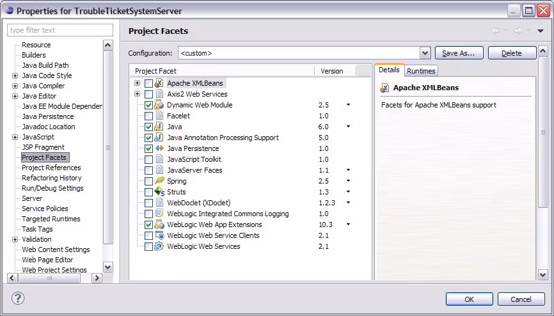Open the view menu triangle in header
This screenshot has height=316, width=554.
coord(540,31)
